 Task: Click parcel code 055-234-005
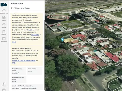(x=24, y=88)
